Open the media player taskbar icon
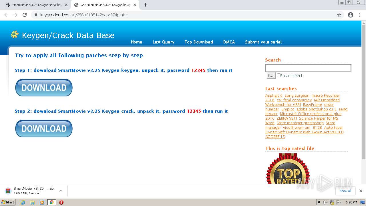 pos(42,202)
